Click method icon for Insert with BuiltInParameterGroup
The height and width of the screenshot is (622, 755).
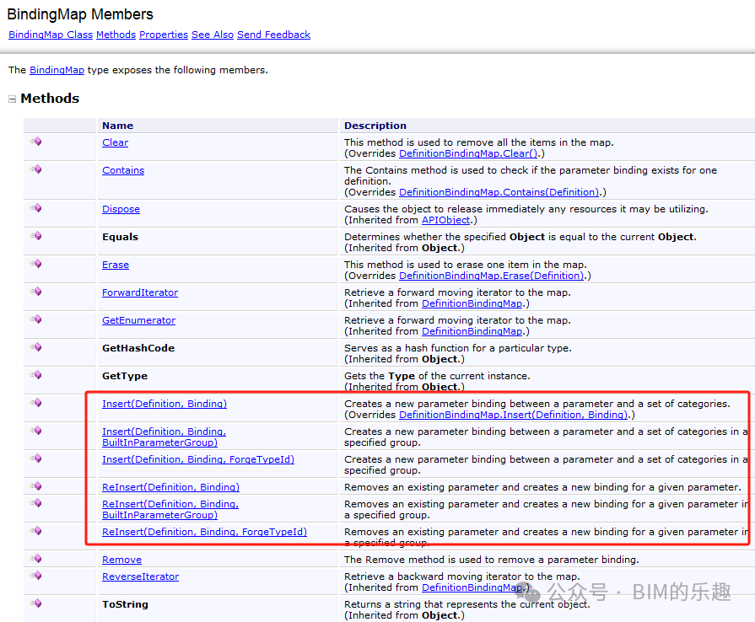coord(36,431)
